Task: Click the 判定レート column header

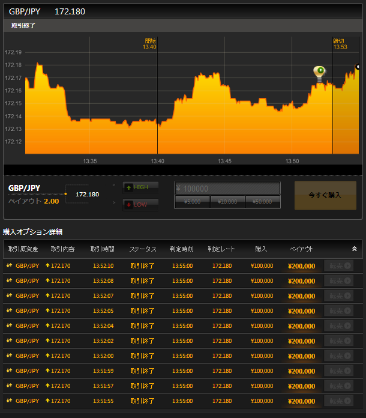Action: pyautogui.click(x=221, y=249)
